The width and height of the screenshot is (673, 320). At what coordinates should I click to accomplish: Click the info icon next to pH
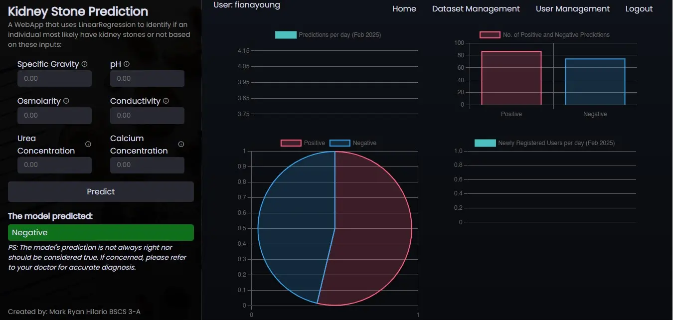click(x=127, y=64)
